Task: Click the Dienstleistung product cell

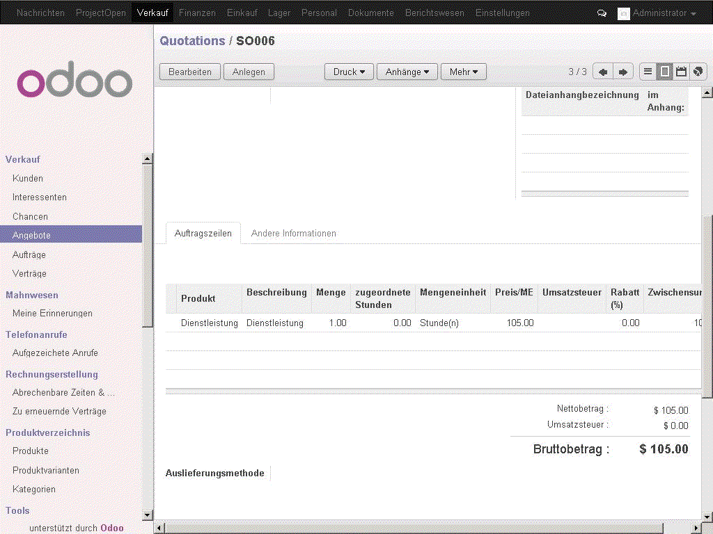Action: [209, 323]
